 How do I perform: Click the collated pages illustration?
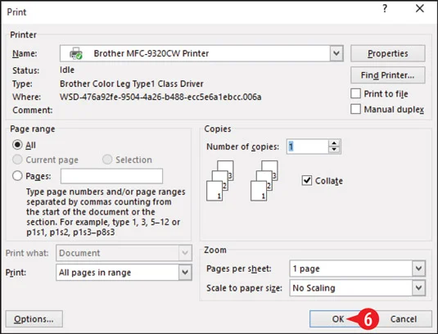click(242, 181)
